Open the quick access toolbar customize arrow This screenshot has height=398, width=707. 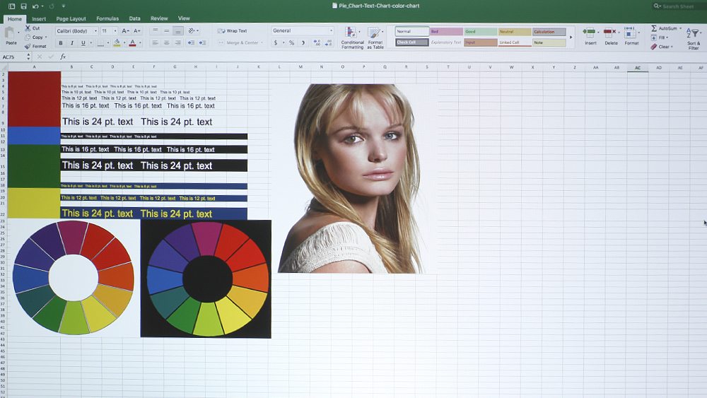coord(63,6)
